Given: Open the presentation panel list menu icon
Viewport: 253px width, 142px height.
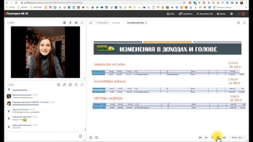Looking at the screenshot, I should (x=238, y=23).
